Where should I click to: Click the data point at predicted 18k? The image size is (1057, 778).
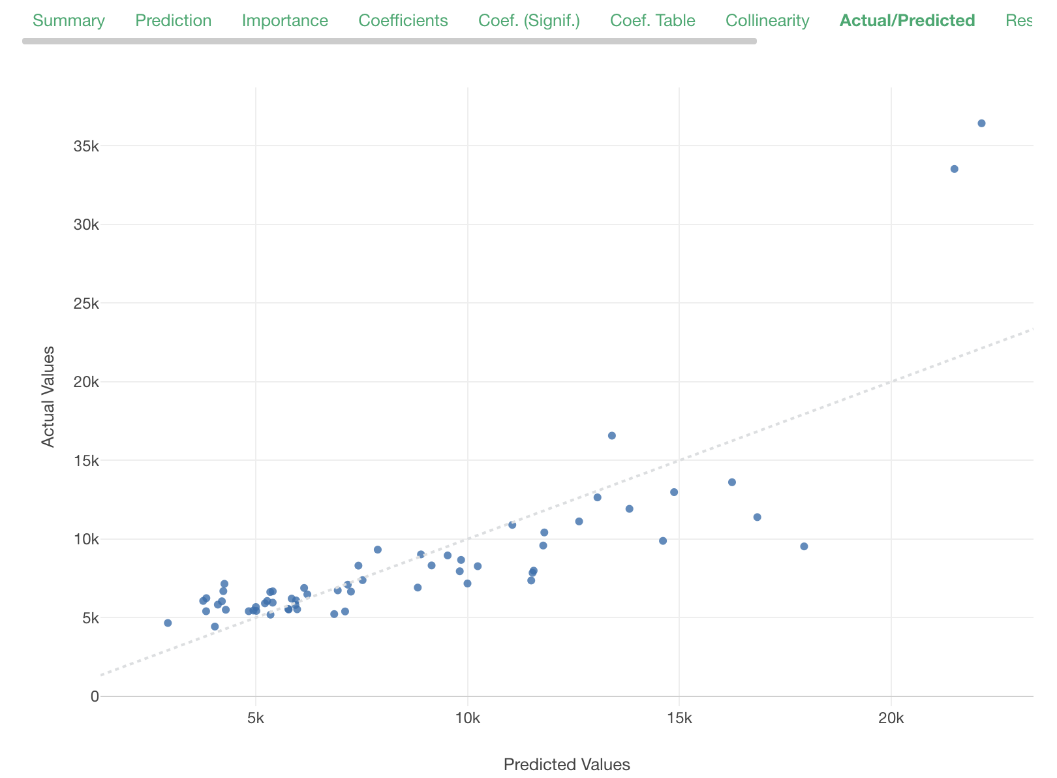pyautogui.click(x=804, y=546)
